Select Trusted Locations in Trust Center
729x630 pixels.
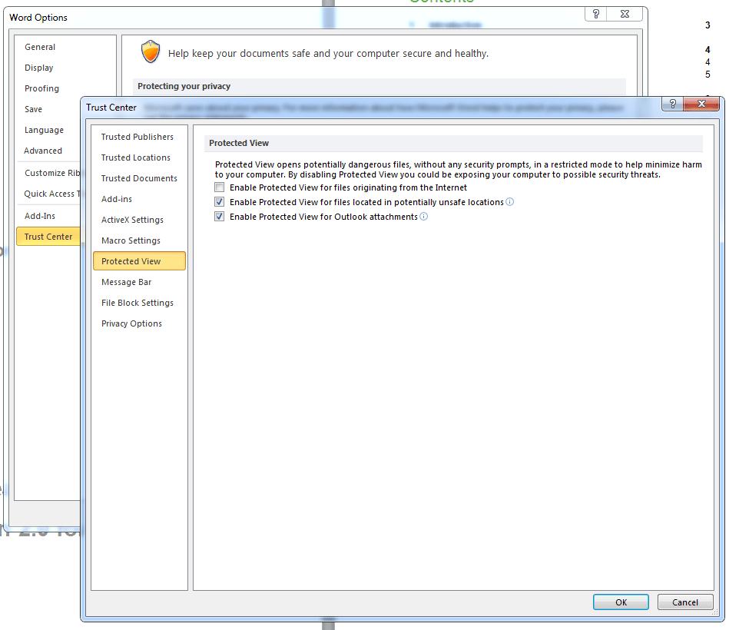136,157
